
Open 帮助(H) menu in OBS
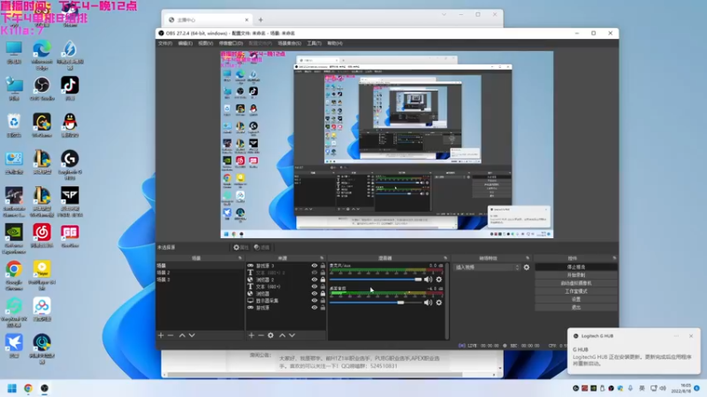click(x=335, y=43)
